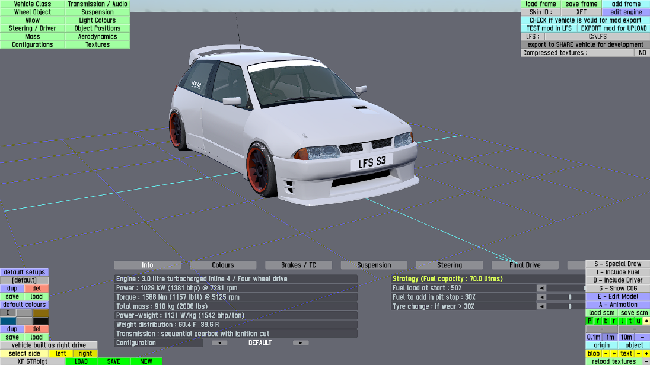Open Configurations menu
Viewport: 650px width, 365px height.
[33, 44]
